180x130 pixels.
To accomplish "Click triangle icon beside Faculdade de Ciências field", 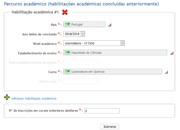I will (172, 53).
